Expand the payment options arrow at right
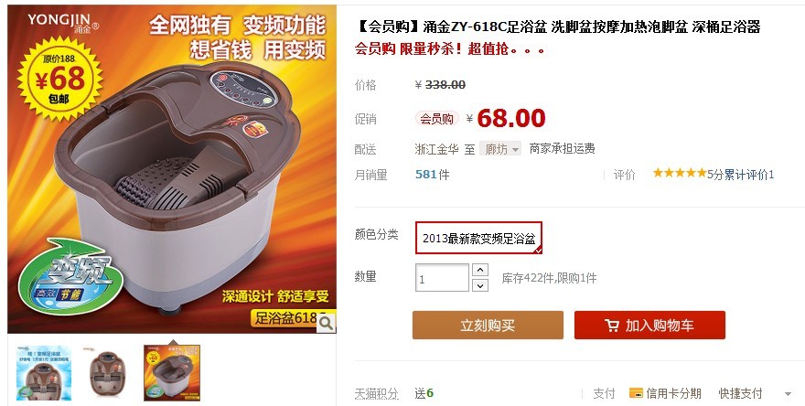This screenshot has height=406, width=805. pos(788,394)
